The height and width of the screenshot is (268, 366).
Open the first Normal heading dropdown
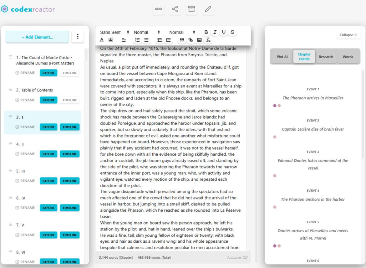pyautogui.click(x=147, y=32)
